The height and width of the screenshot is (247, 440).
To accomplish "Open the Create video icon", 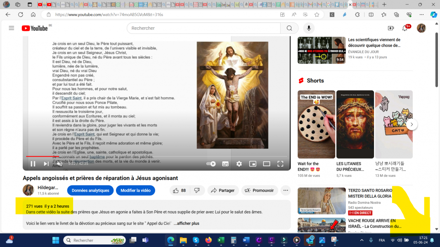I will click(390, 28).
